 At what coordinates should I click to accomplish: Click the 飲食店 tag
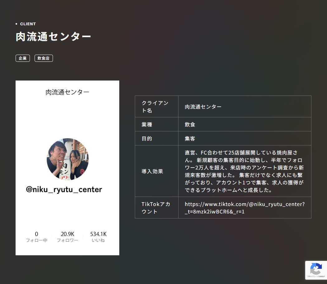click(43, 58)
